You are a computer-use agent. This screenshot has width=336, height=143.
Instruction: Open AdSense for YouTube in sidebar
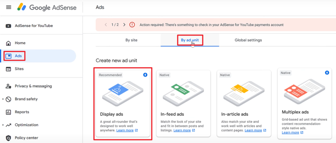click(34, 26)
